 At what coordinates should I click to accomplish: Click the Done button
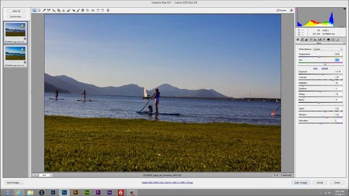(x=337, y=183)
